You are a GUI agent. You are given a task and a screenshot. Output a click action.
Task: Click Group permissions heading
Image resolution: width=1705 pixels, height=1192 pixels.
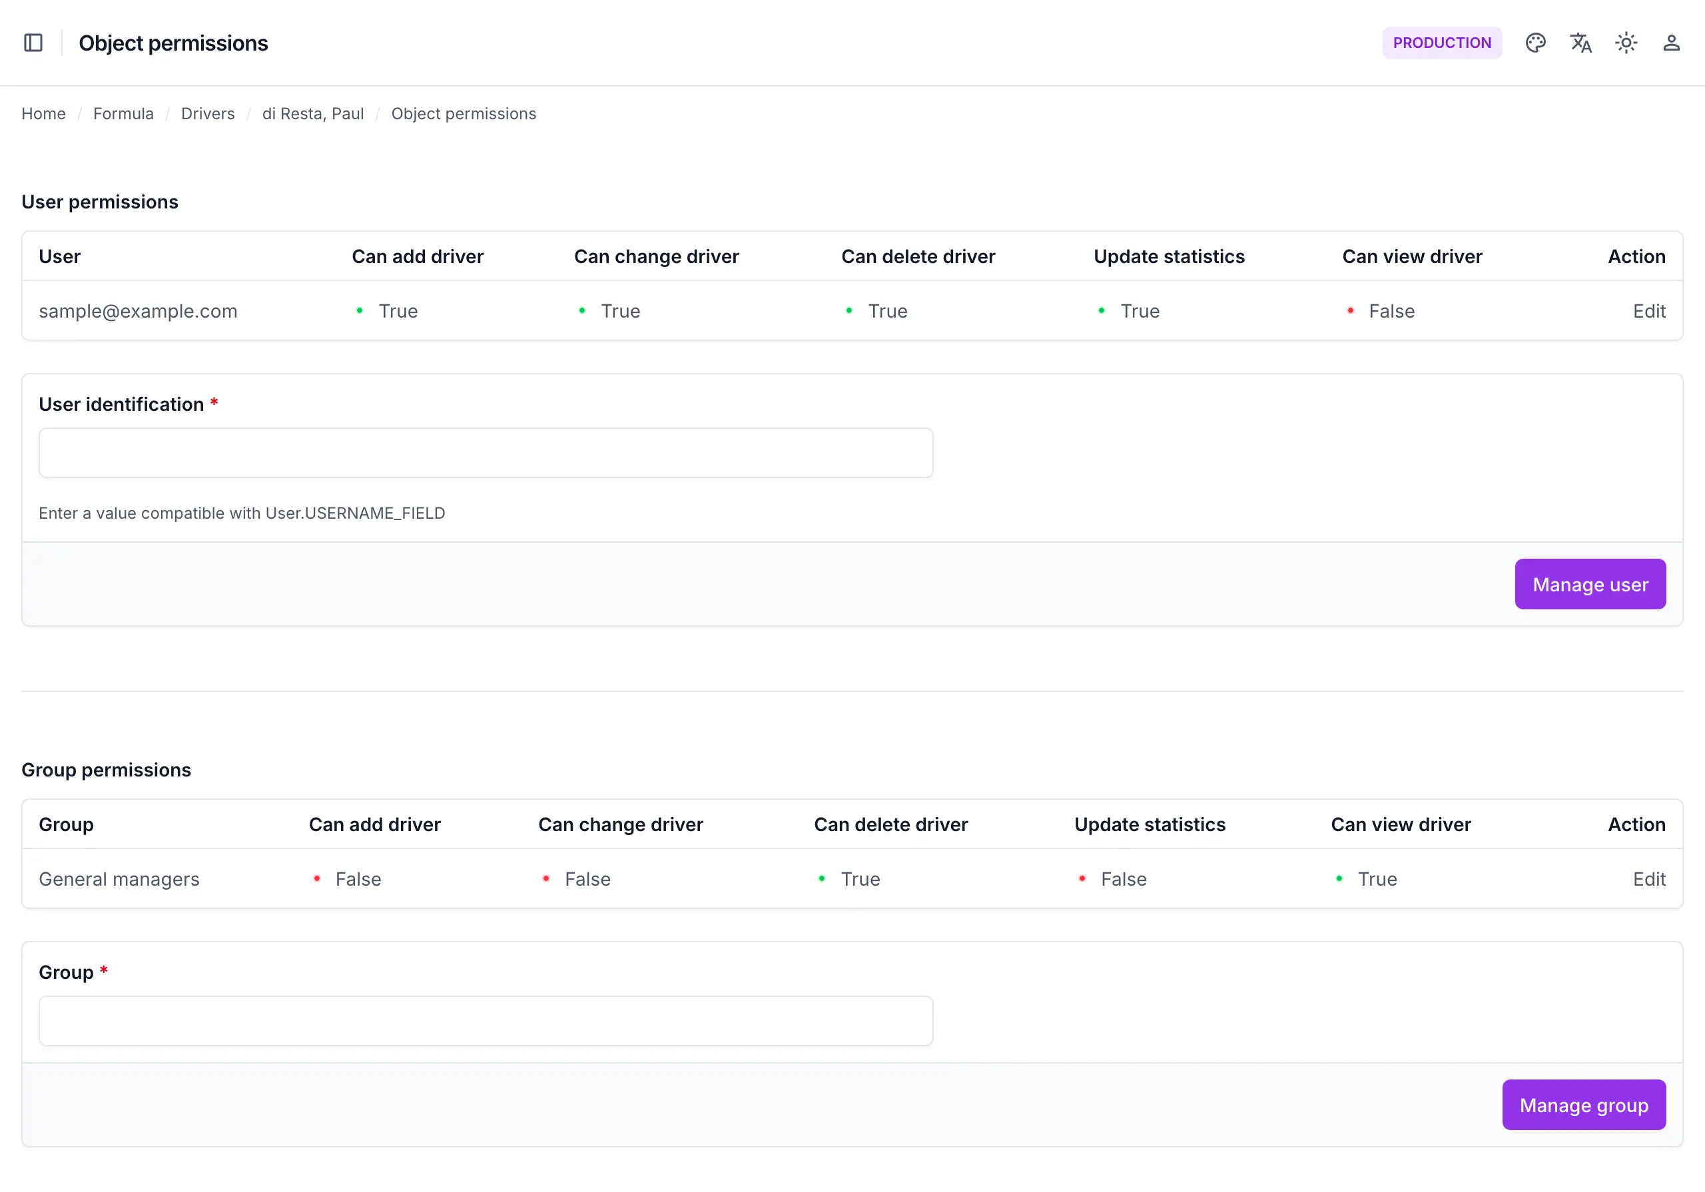106,769
